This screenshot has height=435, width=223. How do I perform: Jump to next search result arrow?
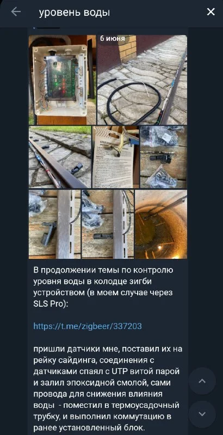(202, 414)
